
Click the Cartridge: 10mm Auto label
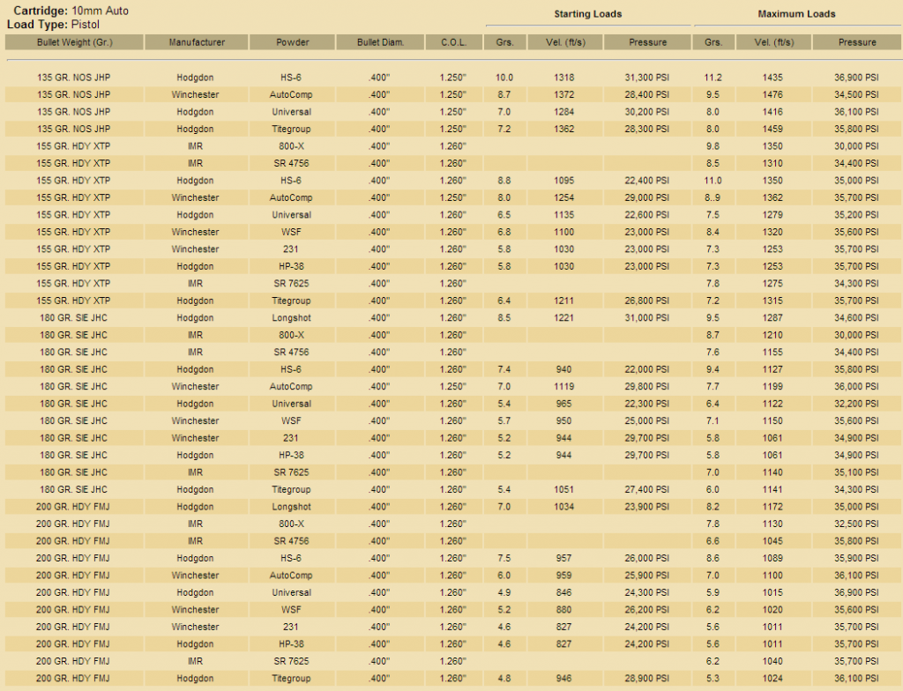(x=71, y=11)
